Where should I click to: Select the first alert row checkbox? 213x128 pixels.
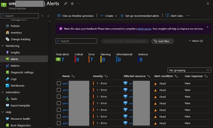[x=59, y=83]
